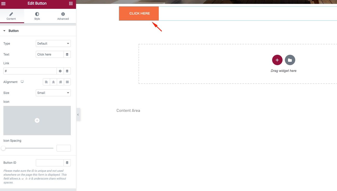Set alignment to center
The width and height of the screenshot is (337, 191).
[x=53, y=82]
